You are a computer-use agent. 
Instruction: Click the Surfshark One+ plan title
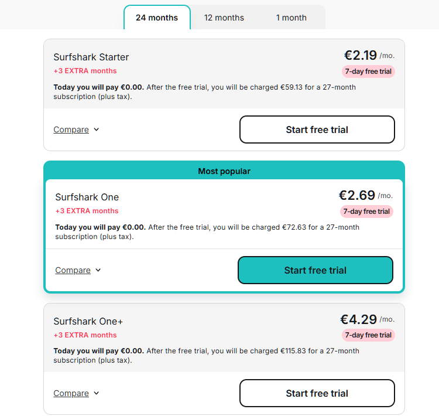(88, 321)
